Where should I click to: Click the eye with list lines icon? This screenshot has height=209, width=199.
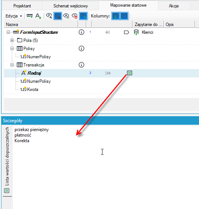66,16
